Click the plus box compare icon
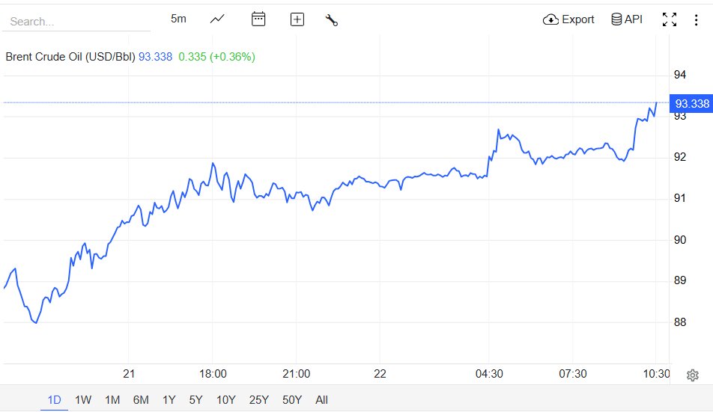 tap(297, 19)
